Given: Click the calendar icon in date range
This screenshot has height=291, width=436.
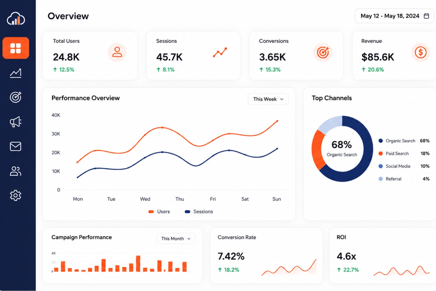Looking at the screenshot, I should click(426, 16).
